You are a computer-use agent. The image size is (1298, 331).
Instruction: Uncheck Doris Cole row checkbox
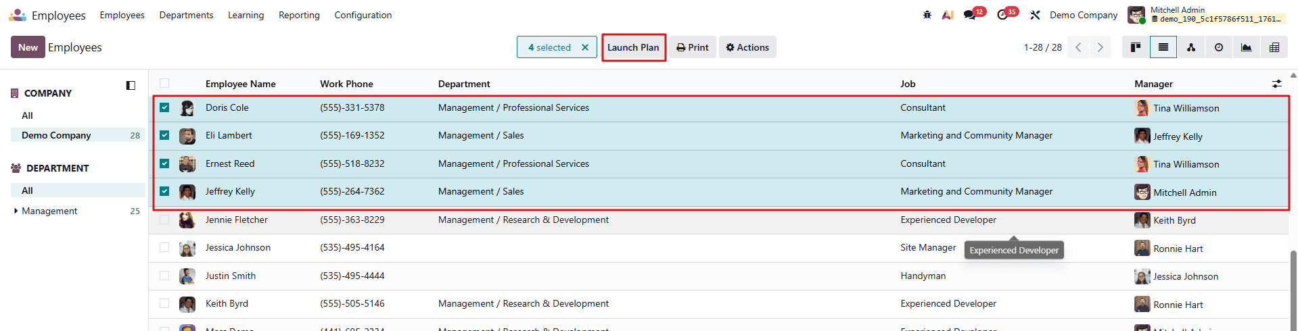coord(164,107)
